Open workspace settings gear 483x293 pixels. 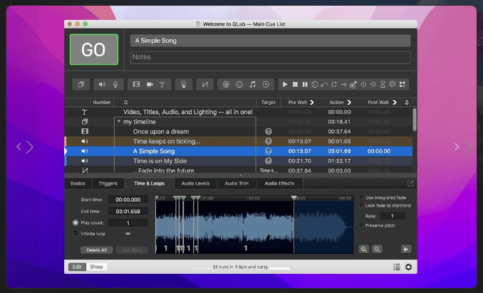(x=408, y=267)
